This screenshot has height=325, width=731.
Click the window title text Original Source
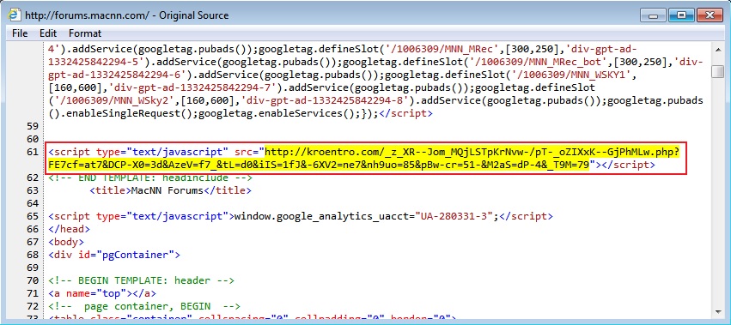point(194,15)
